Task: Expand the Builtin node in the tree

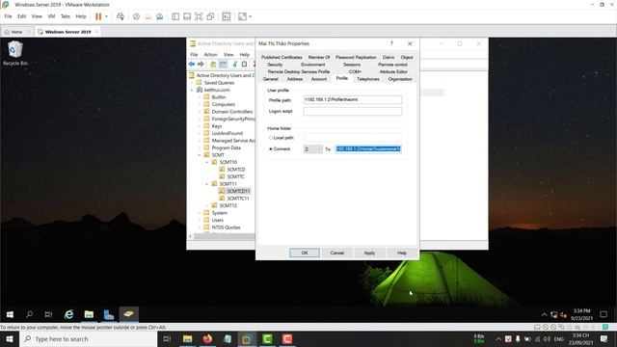Action: point(200,97)
